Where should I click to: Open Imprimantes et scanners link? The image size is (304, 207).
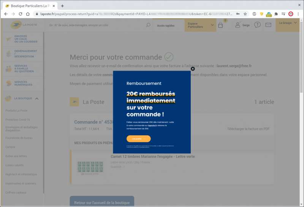(21, 183)
